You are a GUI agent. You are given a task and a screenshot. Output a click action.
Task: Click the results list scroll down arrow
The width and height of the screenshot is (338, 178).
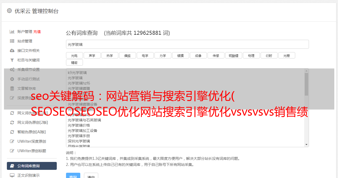[306, 145]
